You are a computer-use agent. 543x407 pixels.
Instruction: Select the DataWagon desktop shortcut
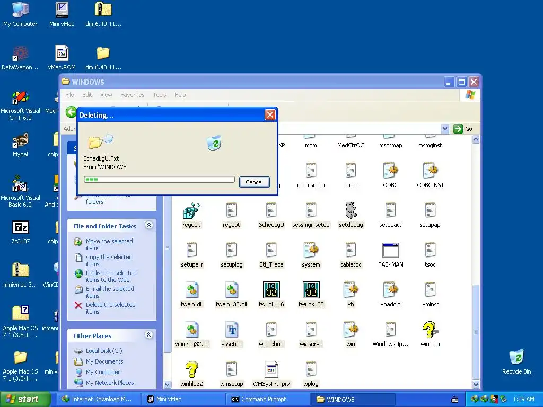click(20, 54)
